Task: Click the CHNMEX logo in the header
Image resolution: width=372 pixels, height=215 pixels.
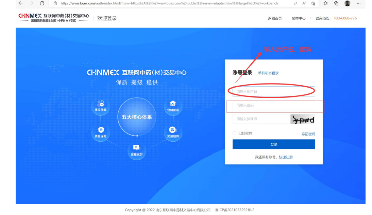Action: [x=54, y=18]
